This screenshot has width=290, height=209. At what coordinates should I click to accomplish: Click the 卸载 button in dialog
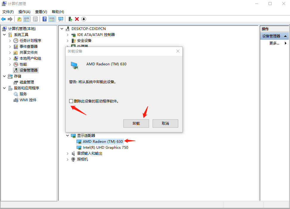pos(136,123)
